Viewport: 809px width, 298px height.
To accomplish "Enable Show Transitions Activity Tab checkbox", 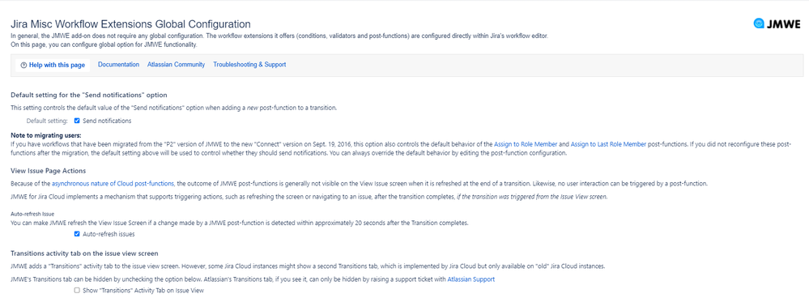I will tap(77, 291).
